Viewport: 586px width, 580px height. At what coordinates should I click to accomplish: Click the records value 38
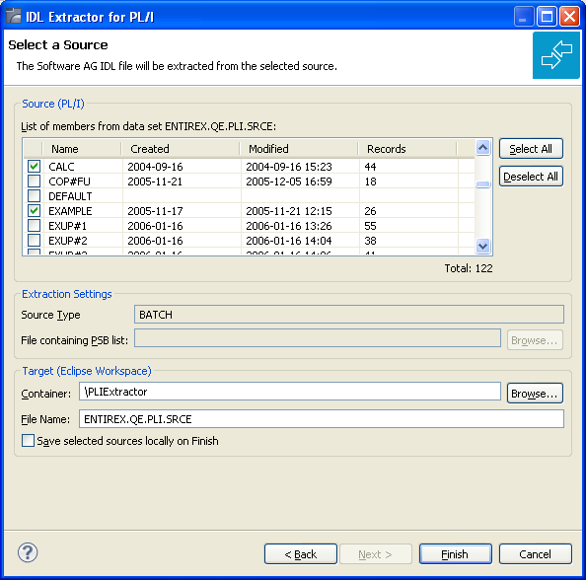click(x=370, y=241)
